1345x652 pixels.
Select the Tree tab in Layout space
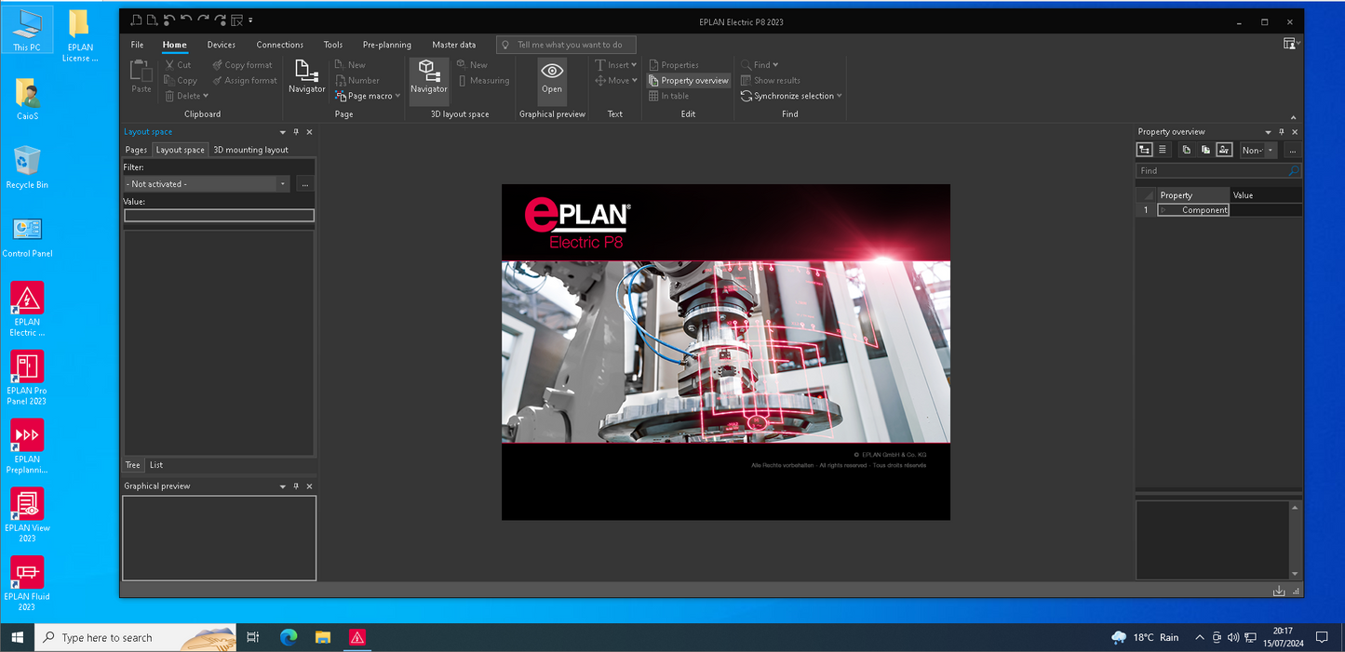click(x=133, y=465)
